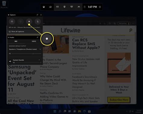Viewport: 143px width, 114px height.
Task: Take a screenshot with the camera button
Action: tap(12, 21)
